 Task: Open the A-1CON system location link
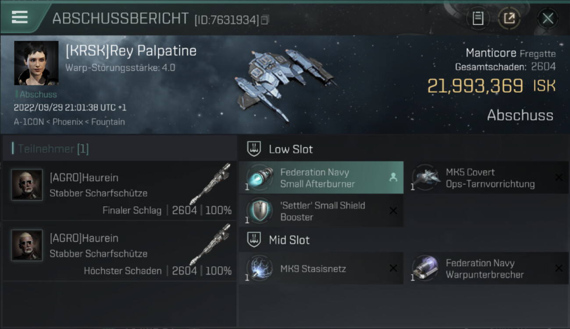click(28, 122)
